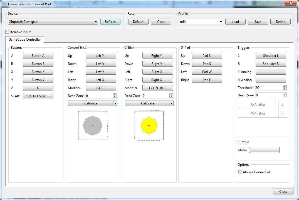
Task: Click the gray Control Stick octagon indicator
Action: click(93, 126)
